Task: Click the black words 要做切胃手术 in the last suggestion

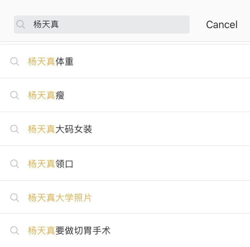Action: click(83, 231)
